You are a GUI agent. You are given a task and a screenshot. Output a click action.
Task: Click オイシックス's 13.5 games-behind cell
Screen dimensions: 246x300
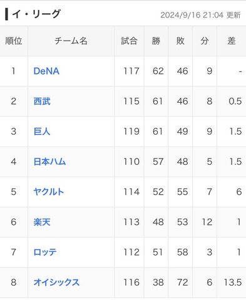pyautogui.click(x=232, y=282)
